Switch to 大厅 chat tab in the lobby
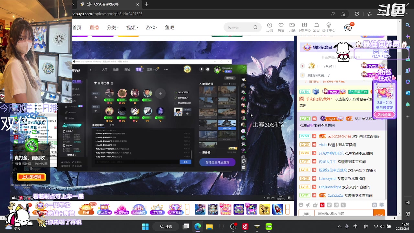This screenshot has height=233, width=414. pyautogui.click(x=112, y=125)
